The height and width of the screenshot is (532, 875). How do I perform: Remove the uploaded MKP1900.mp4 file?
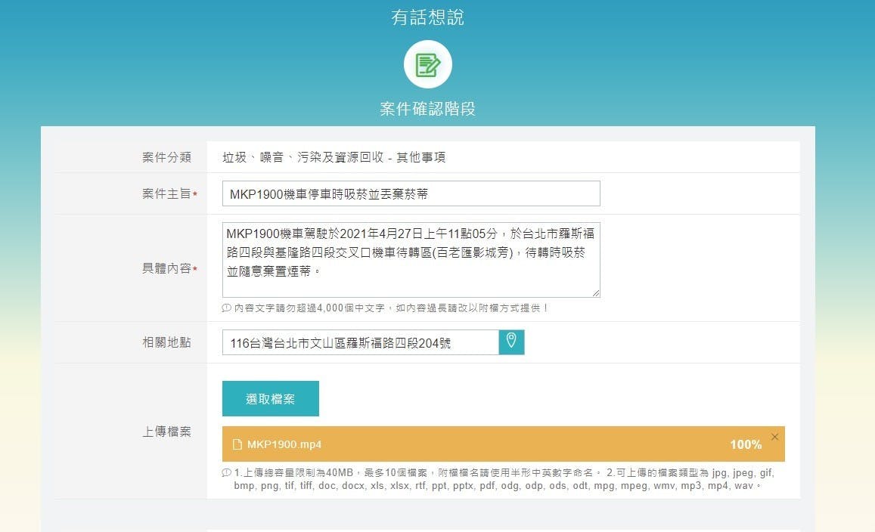[774, 437]
